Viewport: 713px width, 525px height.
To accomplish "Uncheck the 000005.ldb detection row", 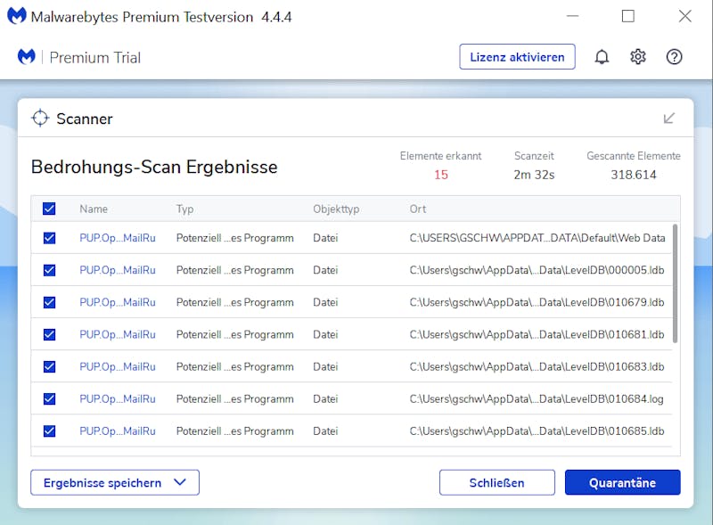I will tap(49, 270).
